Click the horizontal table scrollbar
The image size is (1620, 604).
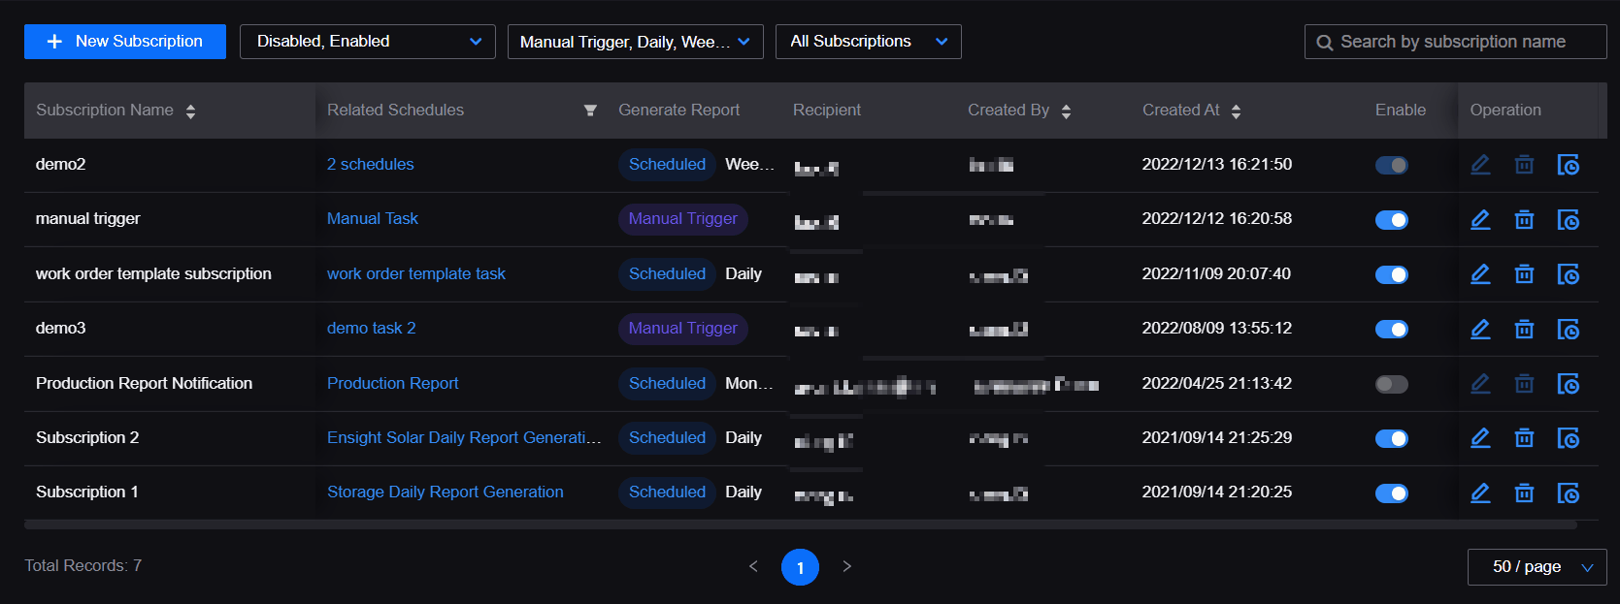801,525
